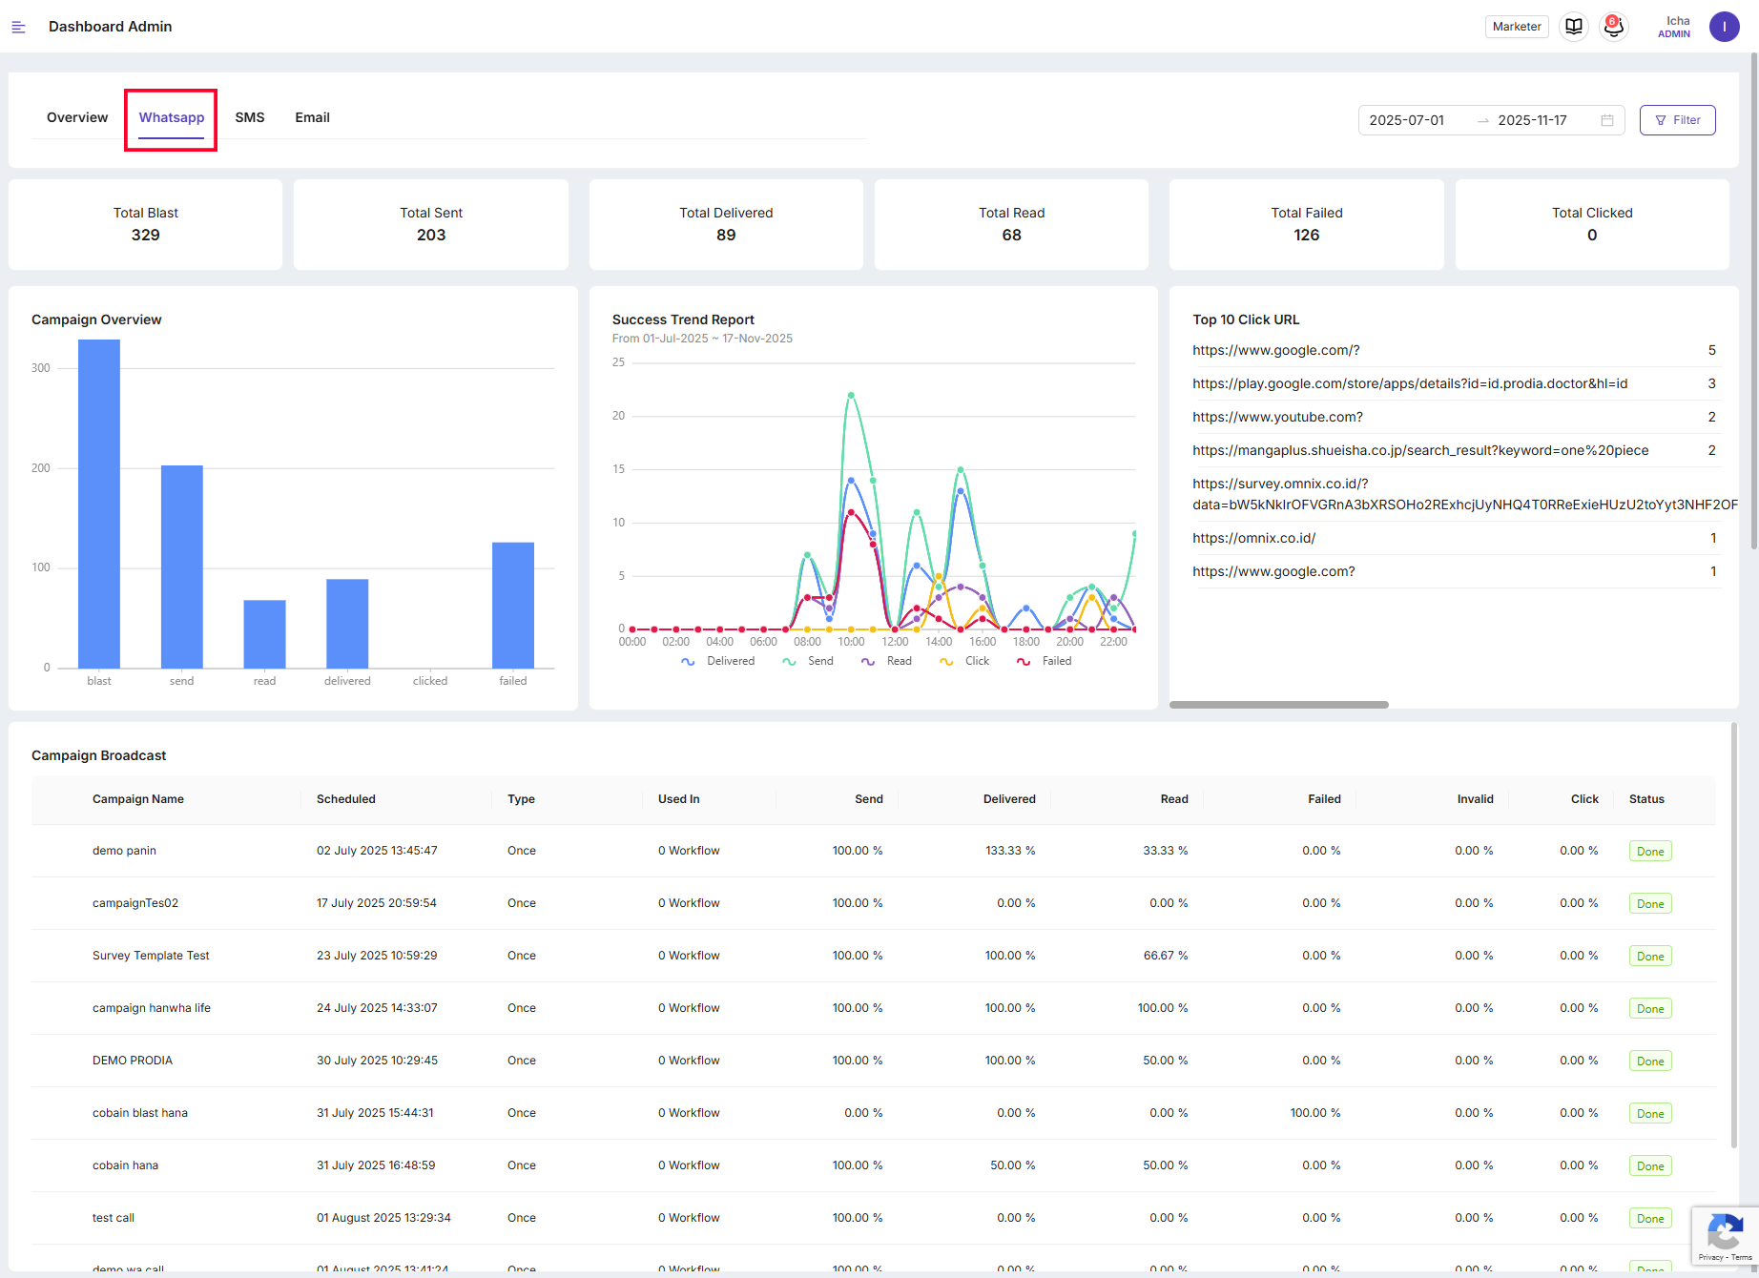Open the end date 2025-11-17 picker
Image resolution: width=1759 pixels, height=1278 pixels.
click(1532, 120)
